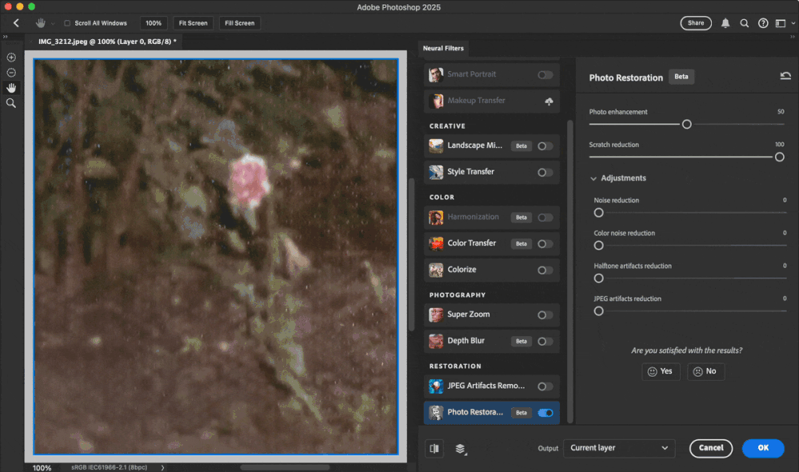This screenshot has width=799, height=472.
Task: Select the magnifier Zoom tool in left toolbar
Action: click(11, 103)
